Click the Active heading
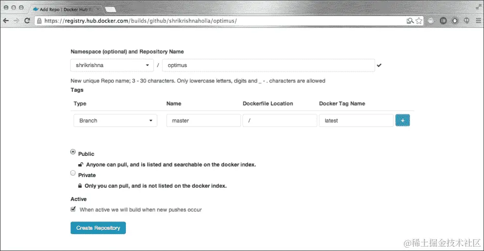The height and width of the screenshot is (251, 484). click(x=78, y=199)
